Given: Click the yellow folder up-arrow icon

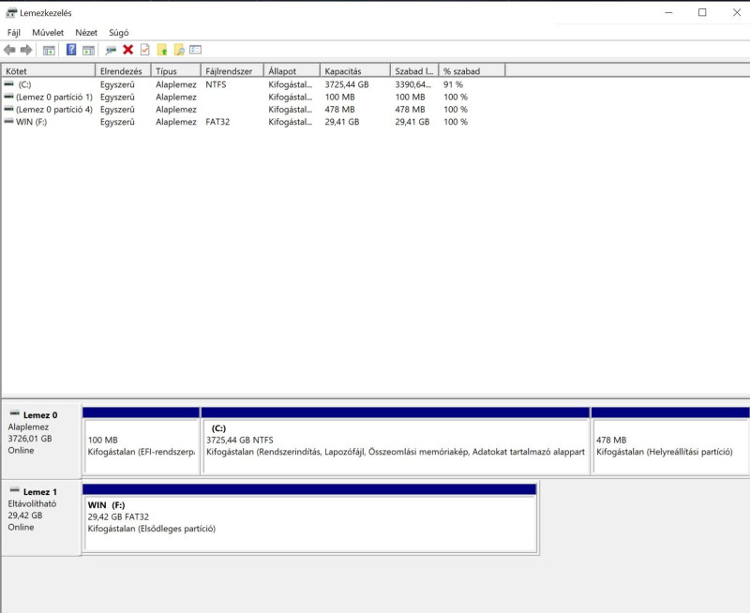Looking at the screenshot, I should coord(162,50).
